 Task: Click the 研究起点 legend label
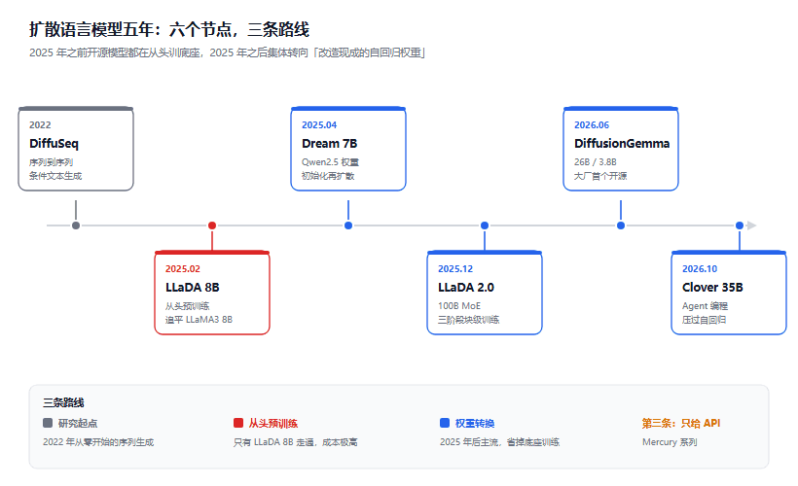pos(77,424)
